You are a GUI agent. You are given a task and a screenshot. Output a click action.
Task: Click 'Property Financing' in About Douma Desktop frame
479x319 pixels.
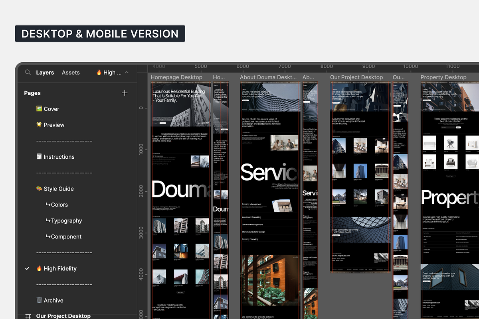point(250,239)
